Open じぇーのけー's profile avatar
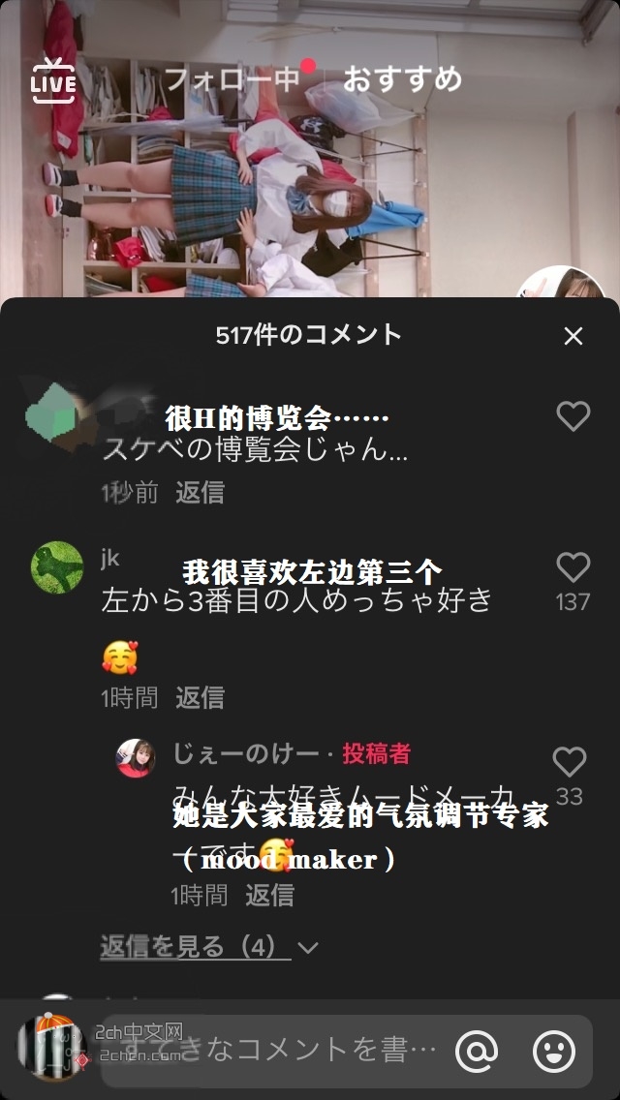The height and width of the screenshot is (1100, 620). [x=136, y=758]
